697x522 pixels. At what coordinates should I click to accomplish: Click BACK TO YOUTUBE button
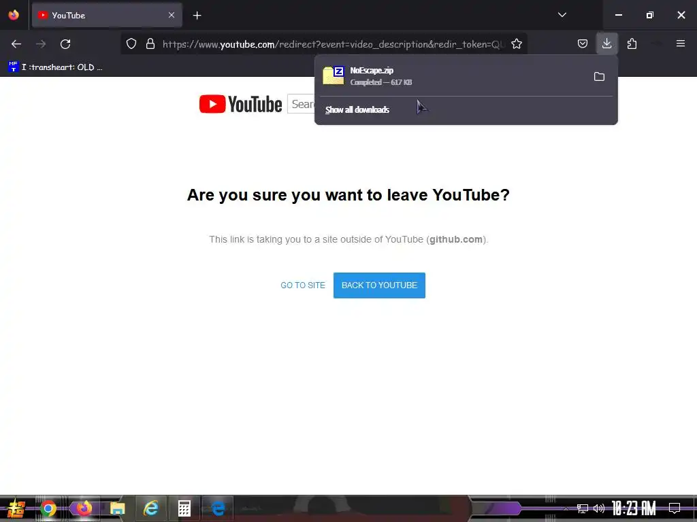click(x=379, y=285)
